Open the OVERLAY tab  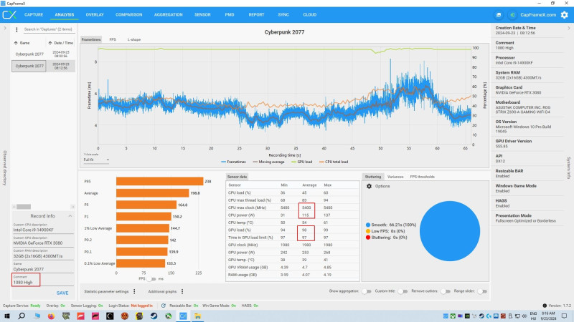click(x=95, y=15)
